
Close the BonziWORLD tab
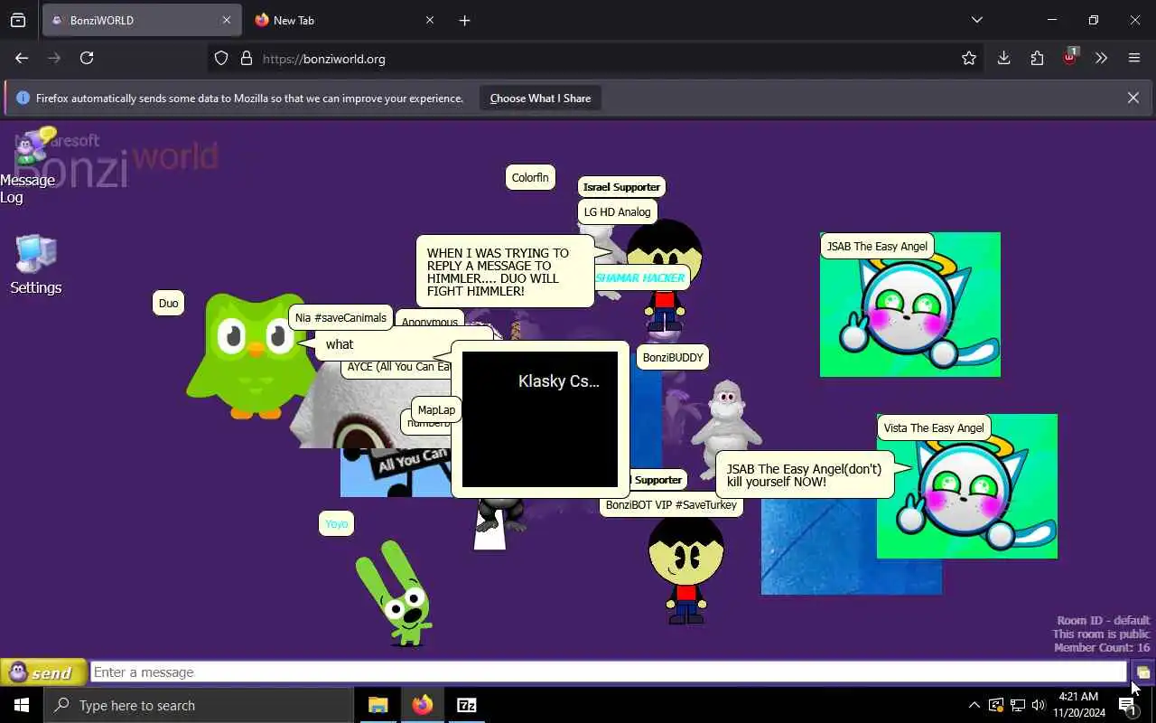(226, 20)
